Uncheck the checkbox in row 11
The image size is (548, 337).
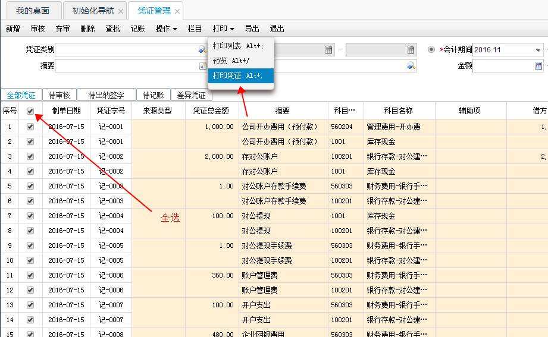[30, 275]
